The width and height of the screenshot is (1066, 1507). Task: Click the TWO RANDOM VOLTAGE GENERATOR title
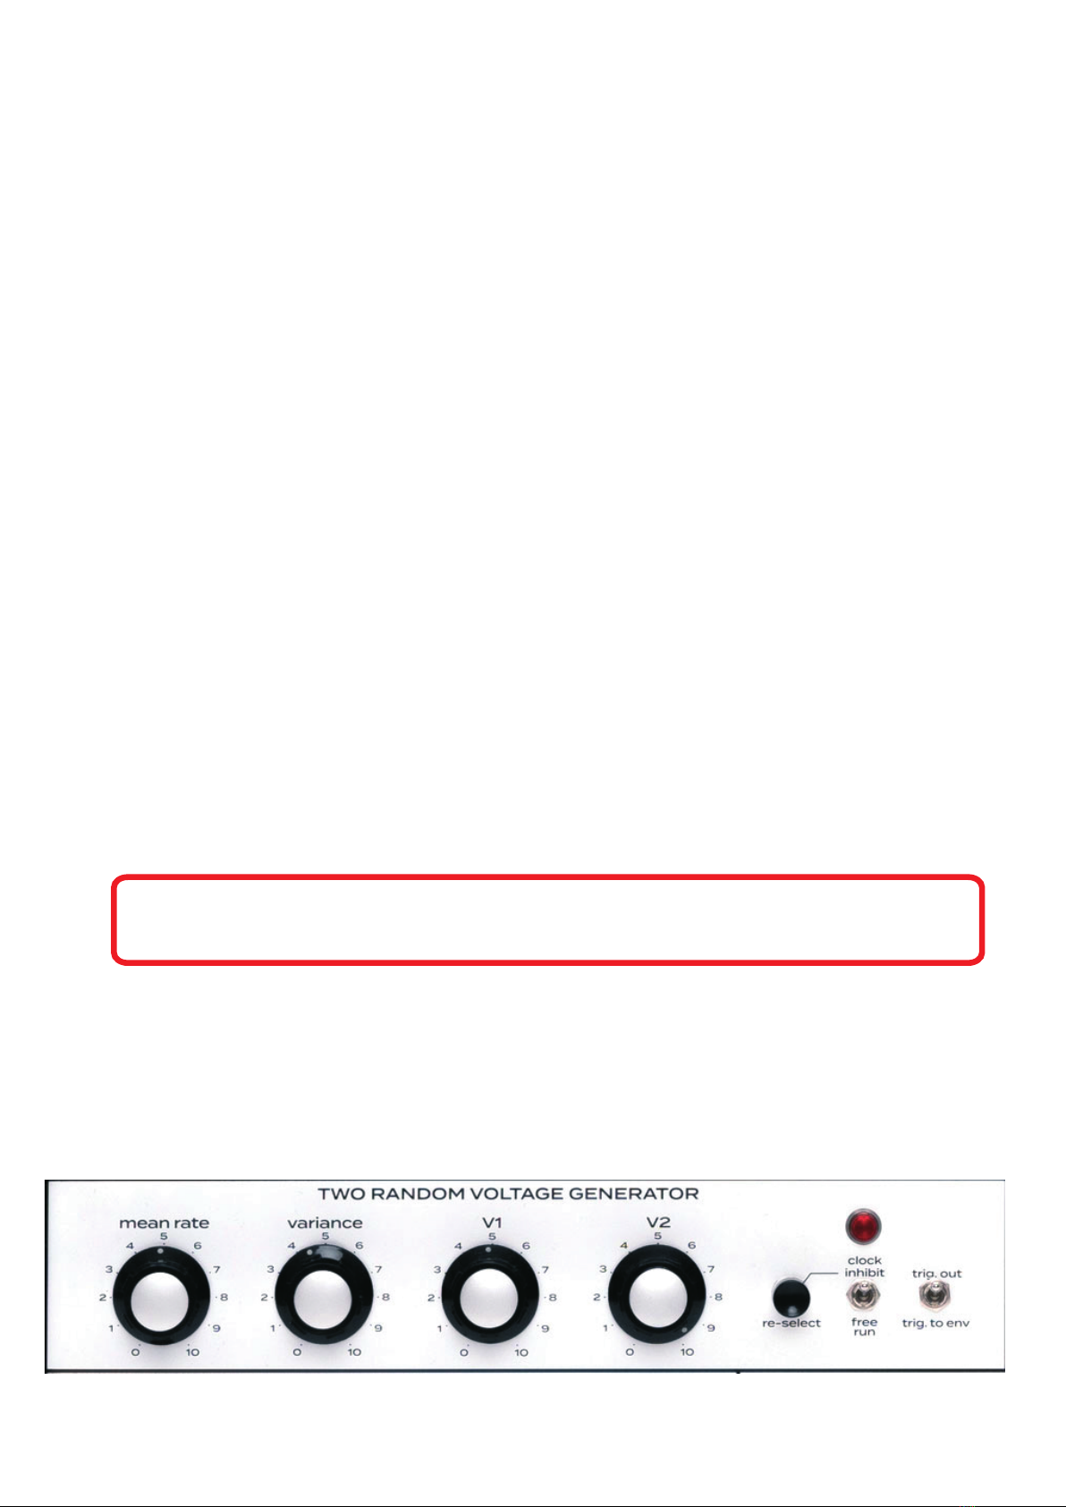tap(508, 1193)
